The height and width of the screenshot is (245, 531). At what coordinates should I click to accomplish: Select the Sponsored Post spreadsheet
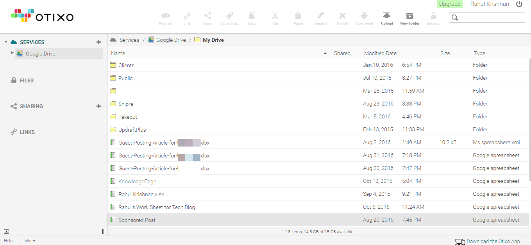coord(318,220)
